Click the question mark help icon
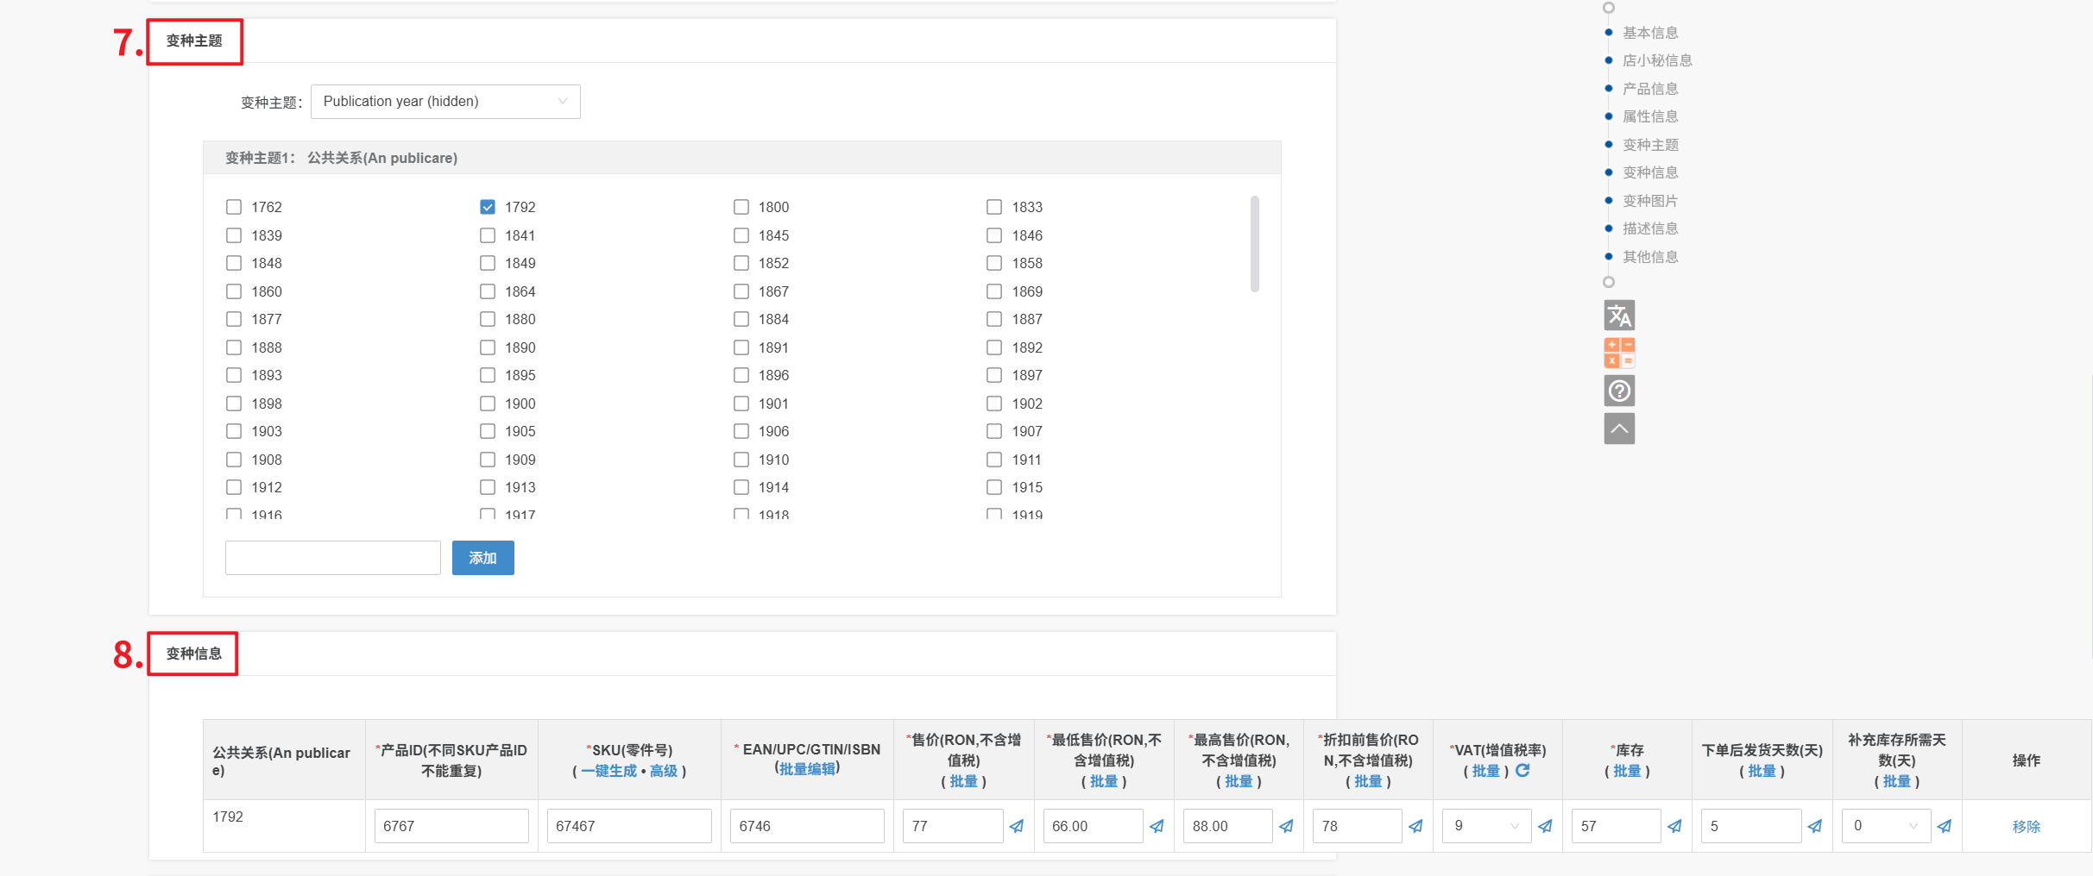Image resolution: width=2093 pixels, height=876 pixels. tap(1619, 391)
